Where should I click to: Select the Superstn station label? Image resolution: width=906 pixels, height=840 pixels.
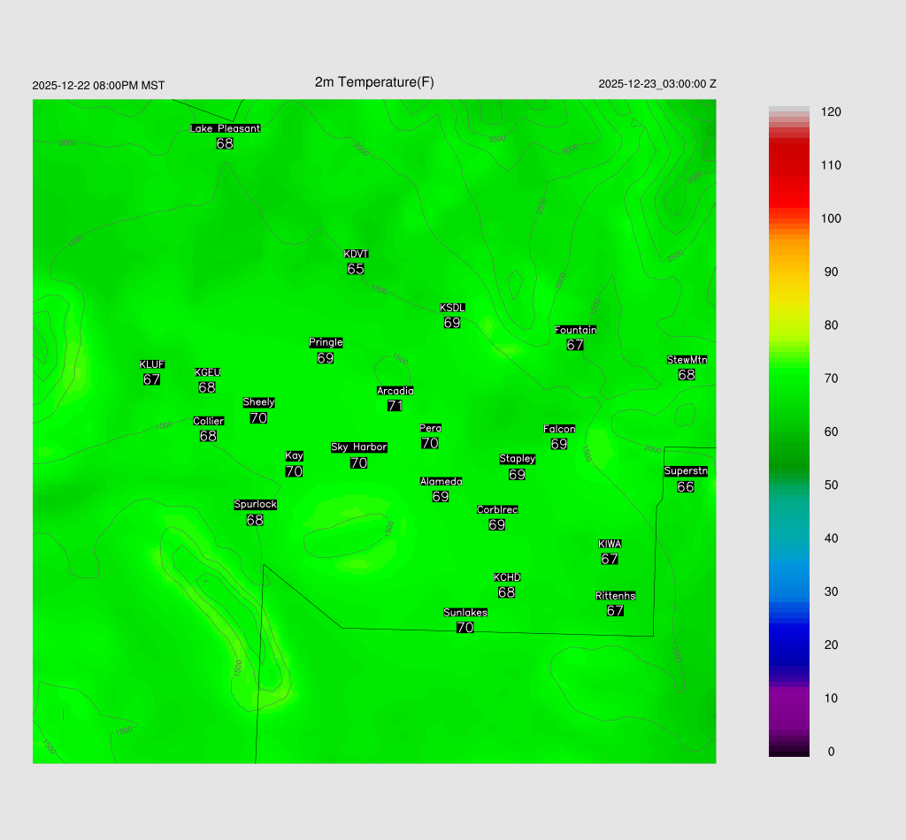[x=686, y=471]
